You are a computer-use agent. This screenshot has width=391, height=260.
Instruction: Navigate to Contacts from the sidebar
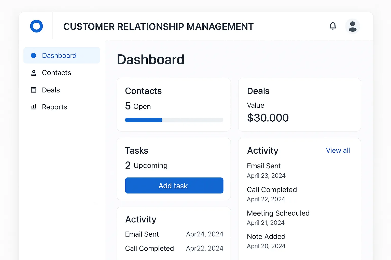pyautogui.click(x=56, y=73)
